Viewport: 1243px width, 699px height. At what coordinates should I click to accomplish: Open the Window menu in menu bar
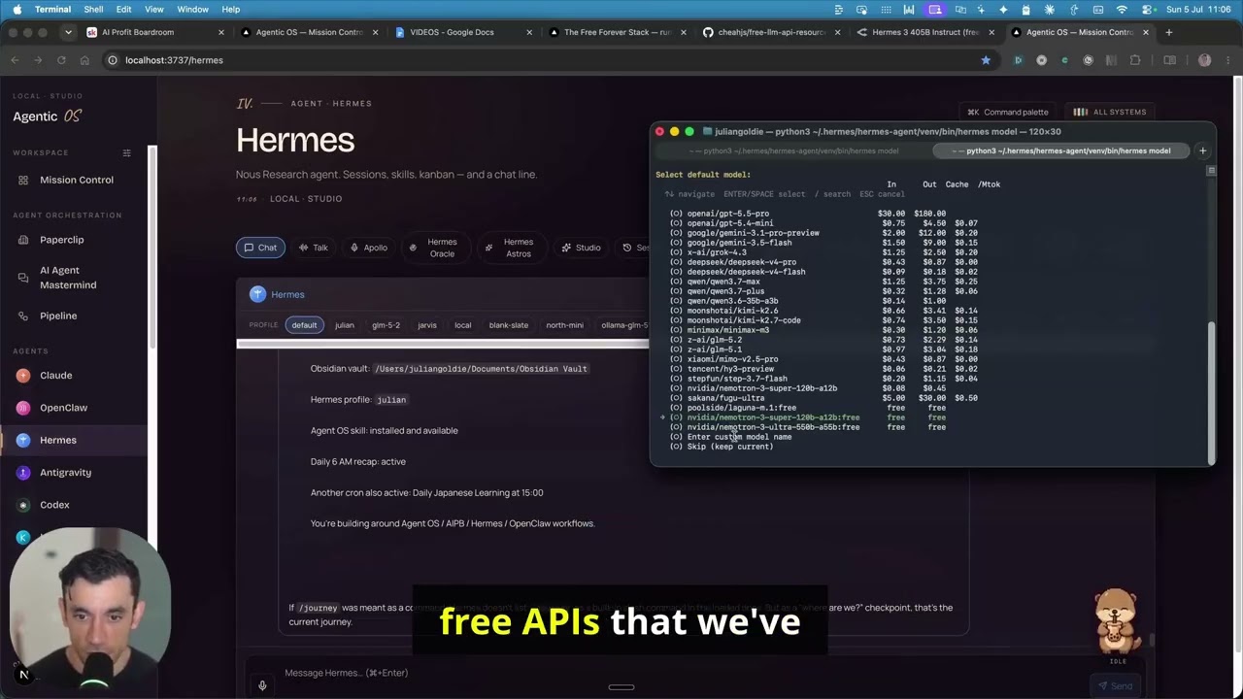tap(192, 10)
